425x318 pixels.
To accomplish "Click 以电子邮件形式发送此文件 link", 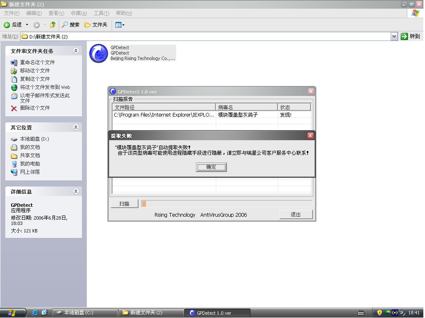I will click(x=45, y=98).
